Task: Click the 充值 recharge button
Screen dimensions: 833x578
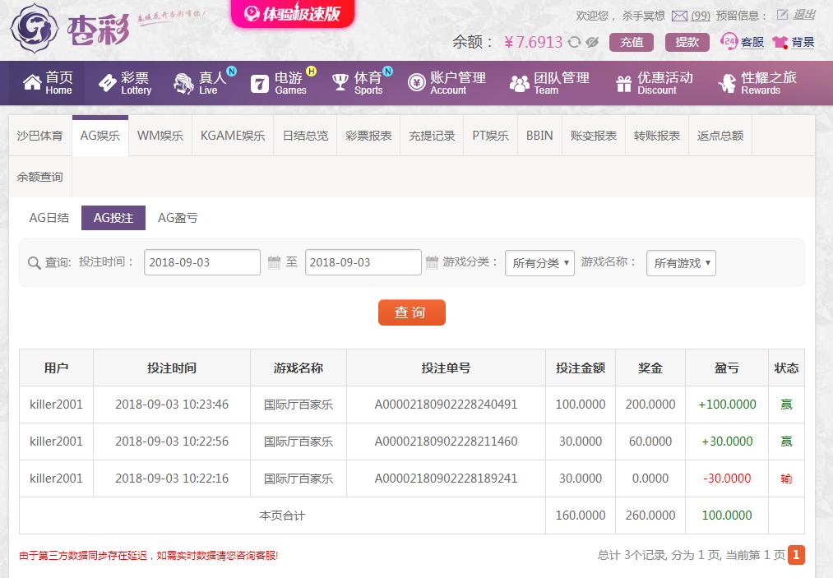Action: point(632,42)
